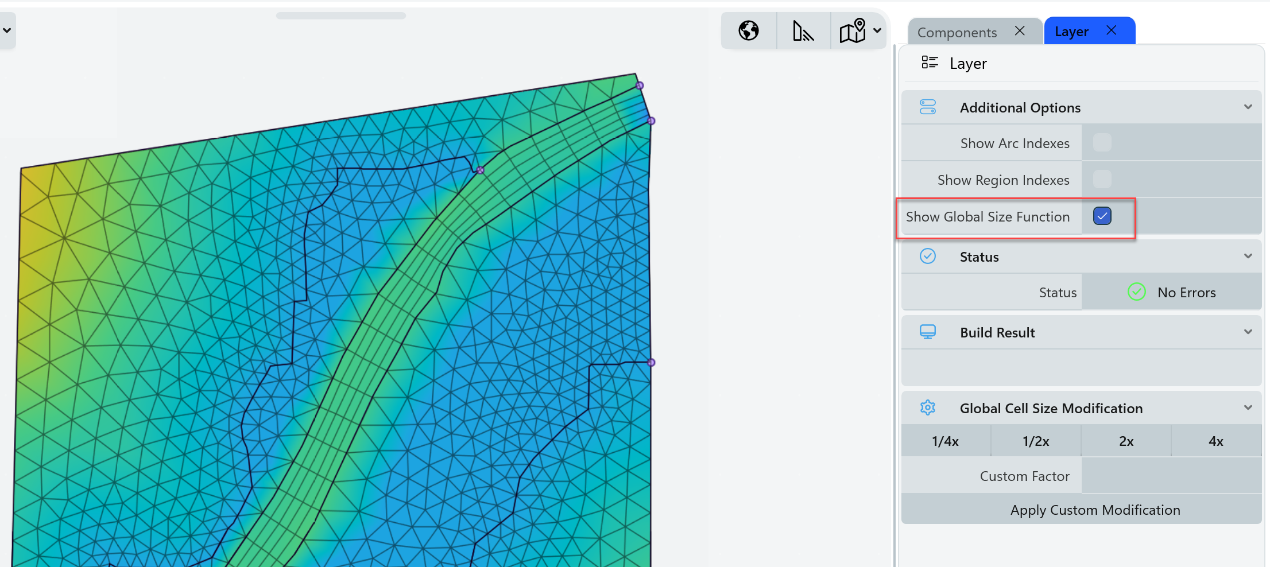Close the Layer tab
Viewport: 1270px width, 567px height.
tap(1112, 30)
